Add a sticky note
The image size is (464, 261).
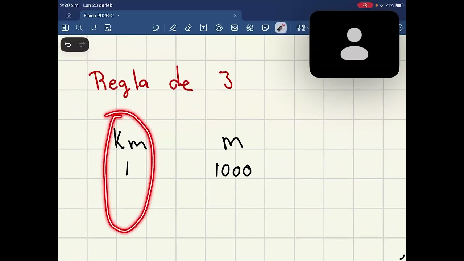point(265,28)
